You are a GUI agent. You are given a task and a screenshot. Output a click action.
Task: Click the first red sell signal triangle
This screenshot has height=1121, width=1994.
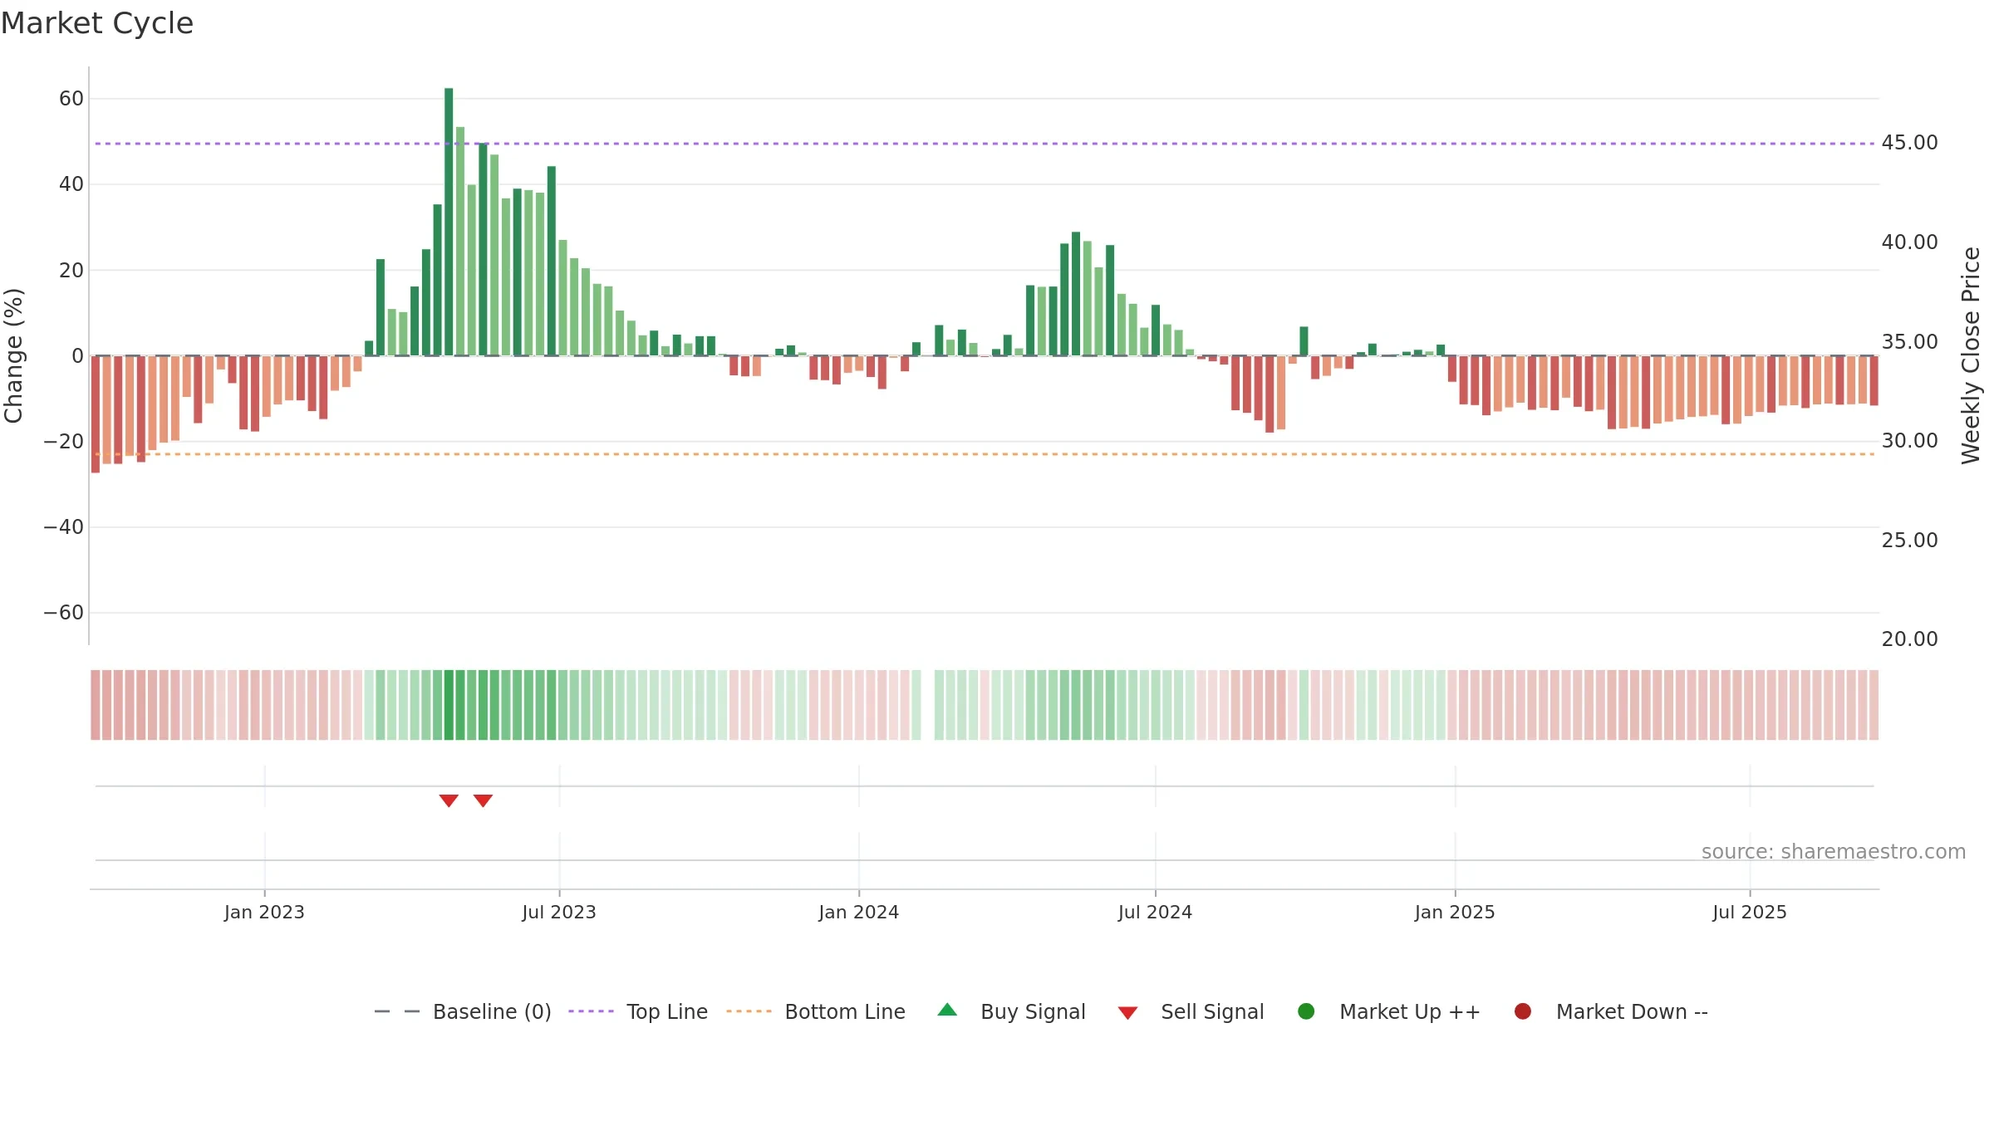click(449, 800)
